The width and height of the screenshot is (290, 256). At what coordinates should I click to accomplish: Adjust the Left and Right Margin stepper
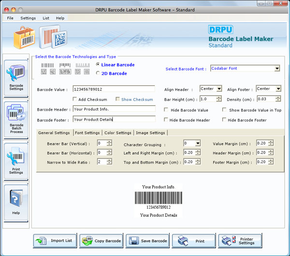[198, 153]
